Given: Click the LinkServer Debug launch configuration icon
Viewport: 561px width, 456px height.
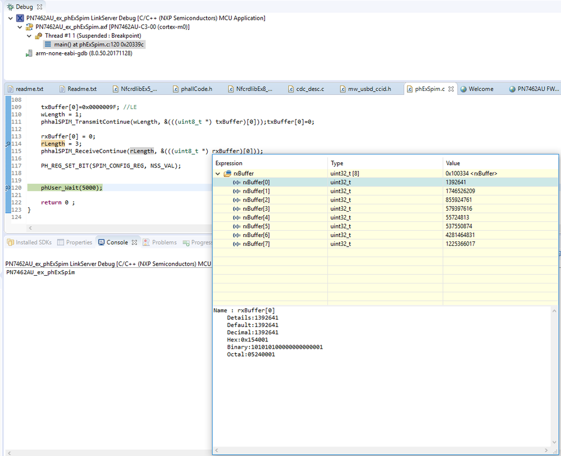Looking at the screenshot, I should [x=20, y=18].
